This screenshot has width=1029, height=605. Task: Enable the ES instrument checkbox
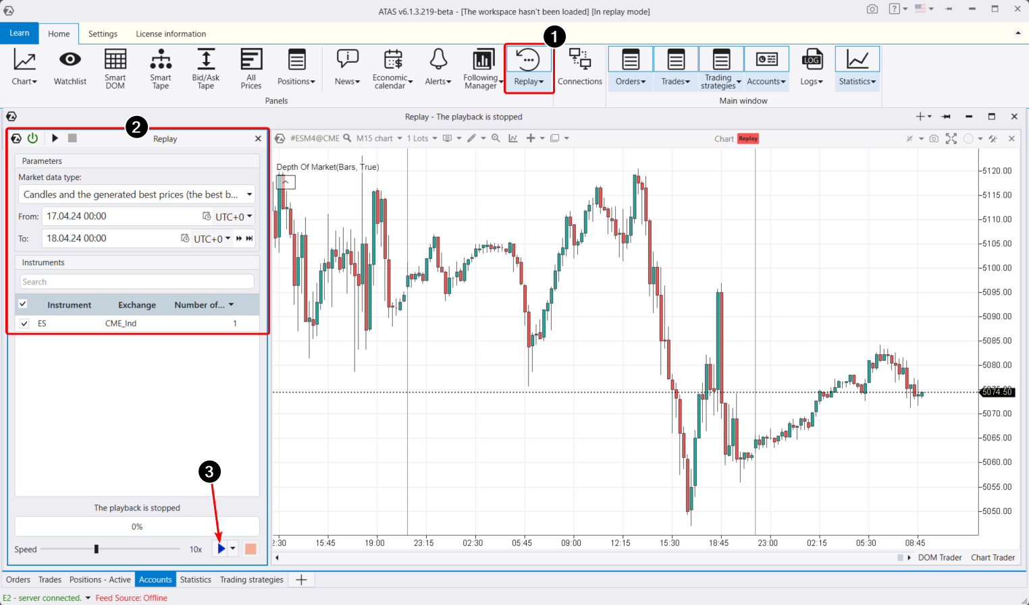pyautogui.click(x=24, y=323)
